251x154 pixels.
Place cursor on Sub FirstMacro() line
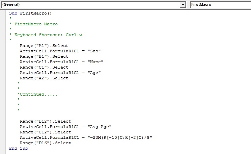(x=30, y=13)
